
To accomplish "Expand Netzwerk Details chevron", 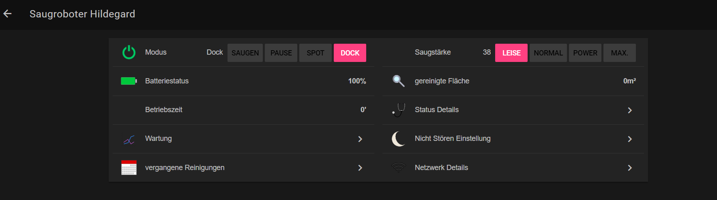I will click(x=629, y=168).
